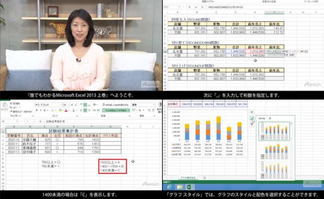Click scroll-up arrow in chart styles list
Image resolution: width=324 pixels, height=199 pixels.
coord(292,123)
